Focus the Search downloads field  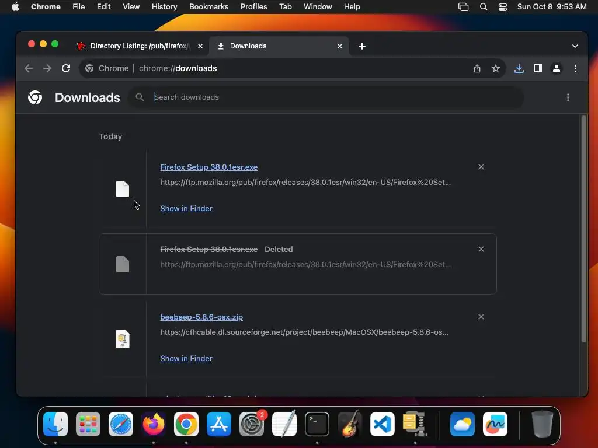click(326, 97)
